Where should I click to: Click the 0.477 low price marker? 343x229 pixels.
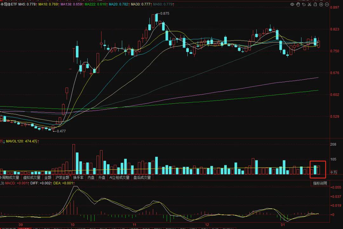tap(61, 131)
